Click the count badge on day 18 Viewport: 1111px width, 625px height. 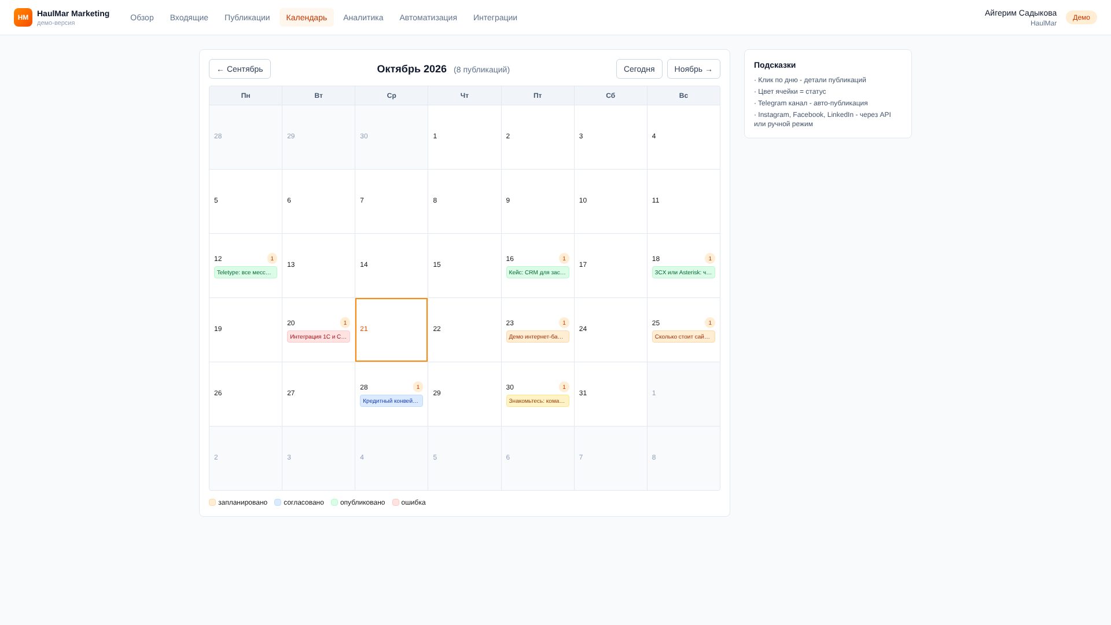point(710,258)
